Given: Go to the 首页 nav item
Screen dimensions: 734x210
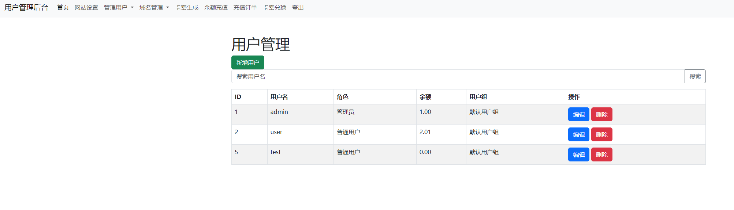Looking at the screenshot, I should coord(63,8).
